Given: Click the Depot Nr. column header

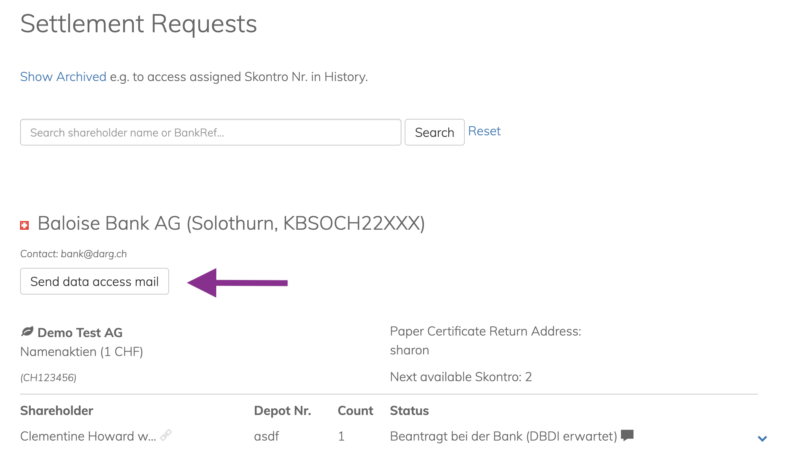Looking at the screenshot, I should pyautogui.click(x=282, y=411).
